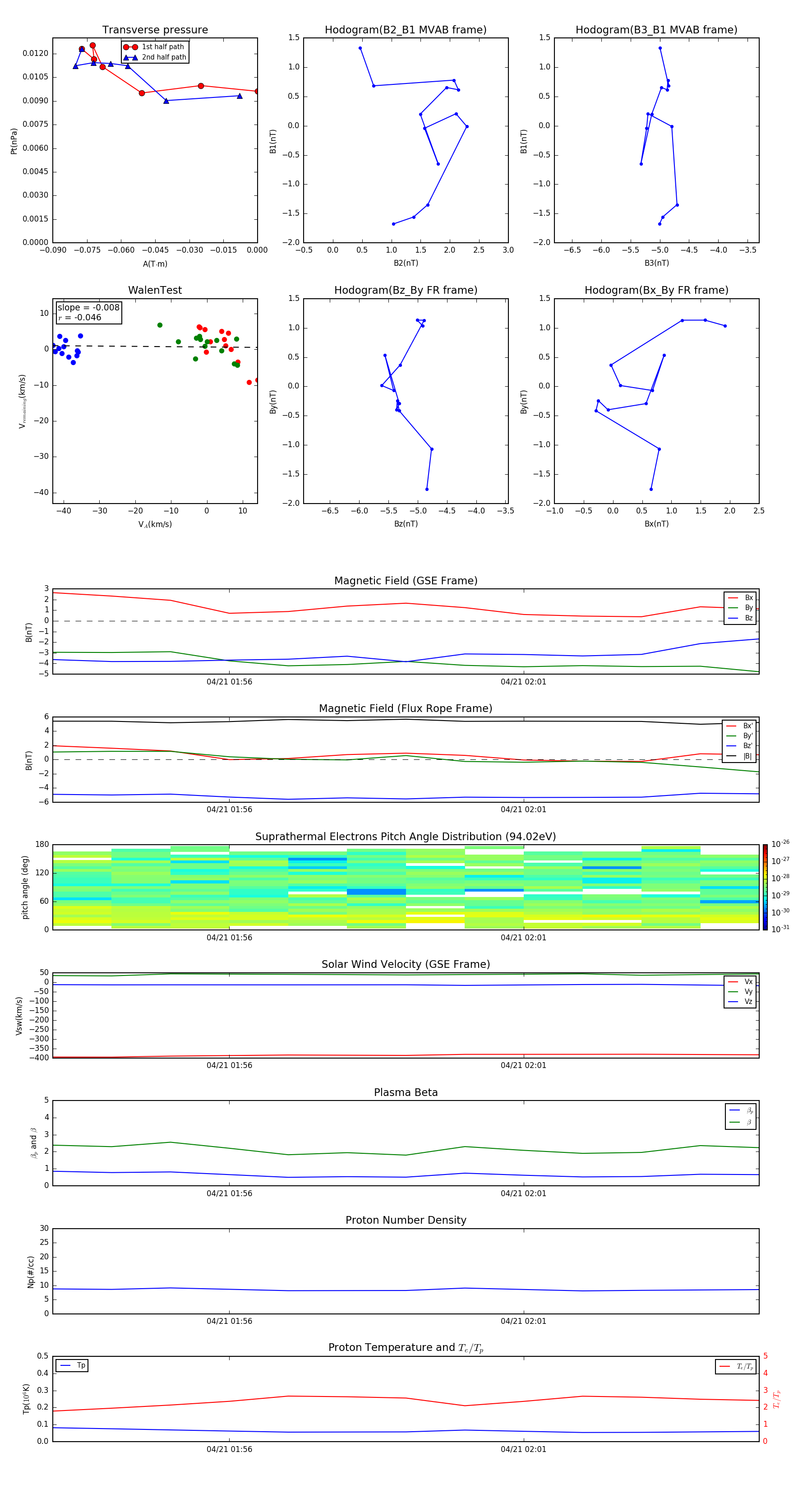Click 'Suprathermal Electrons Pitch Angle Distribution' title

(x=406, y=837)
